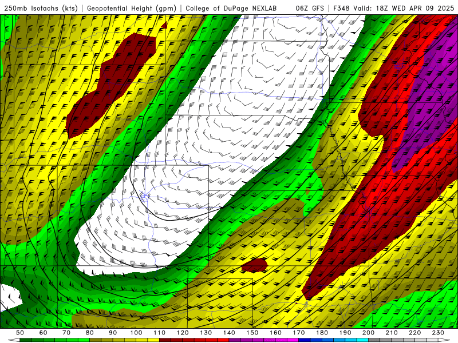
Task: Click the legend value "120"
Action: click(x=183, y=333)
